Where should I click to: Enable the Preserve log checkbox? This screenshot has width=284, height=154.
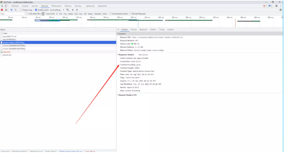21,10
